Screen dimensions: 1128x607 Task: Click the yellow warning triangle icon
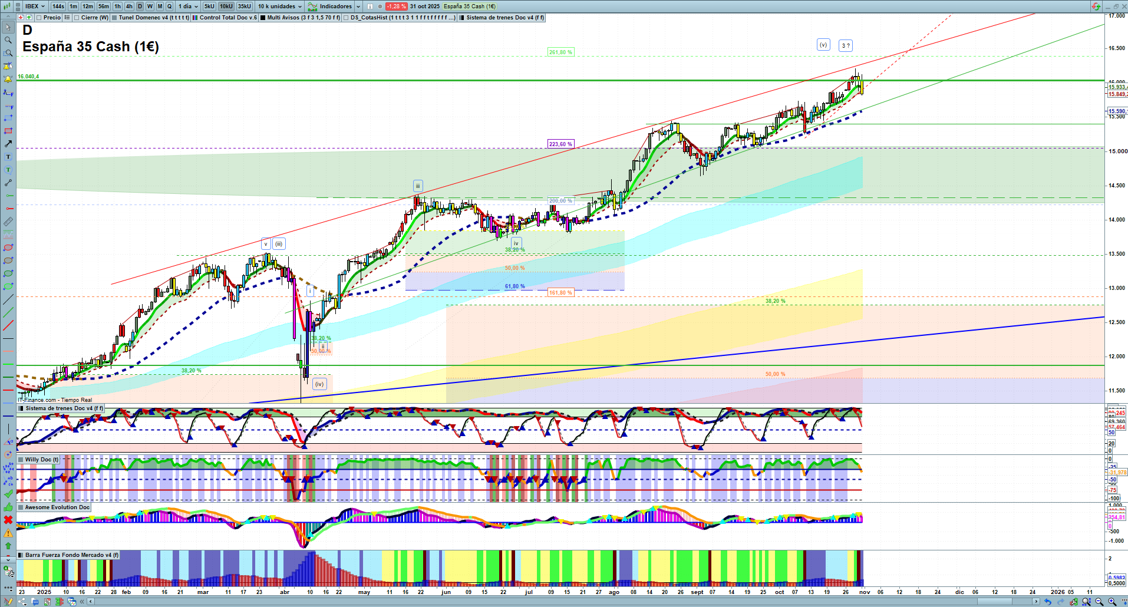click(x=8, y=533)
